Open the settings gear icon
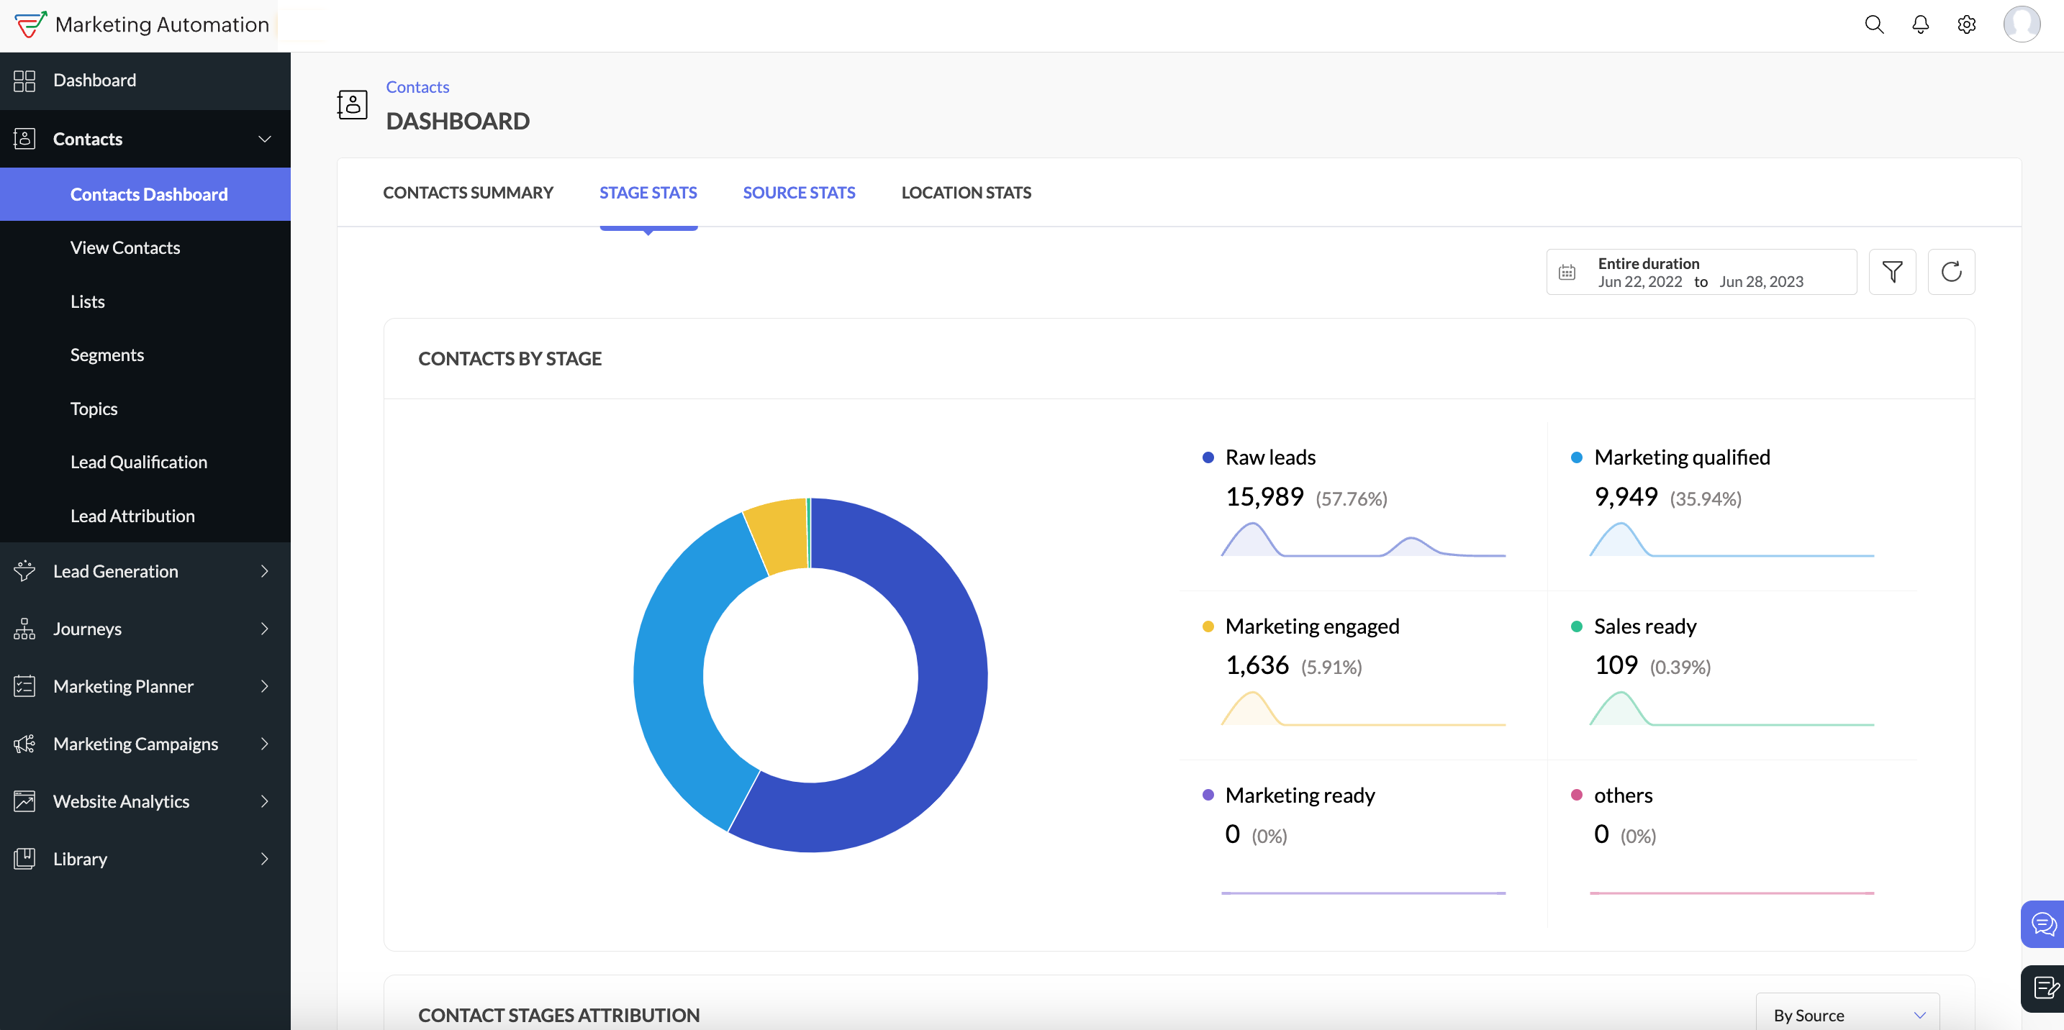The width and height of the screenshot is (2064, 1030). coord(1966,25)
